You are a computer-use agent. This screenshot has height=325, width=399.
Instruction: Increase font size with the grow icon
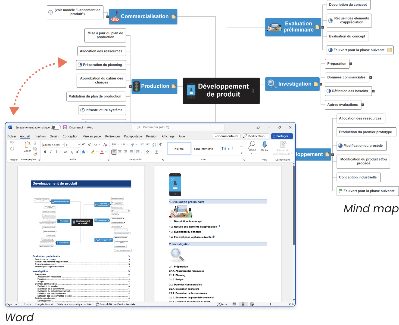[x=83, y=145]
